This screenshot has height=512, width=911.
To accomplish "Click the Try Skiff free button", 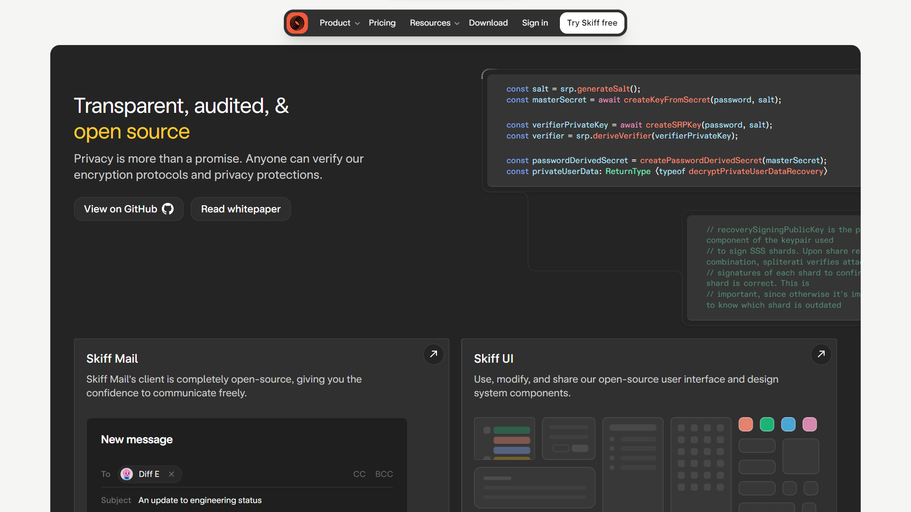I will tap(592, 23).
